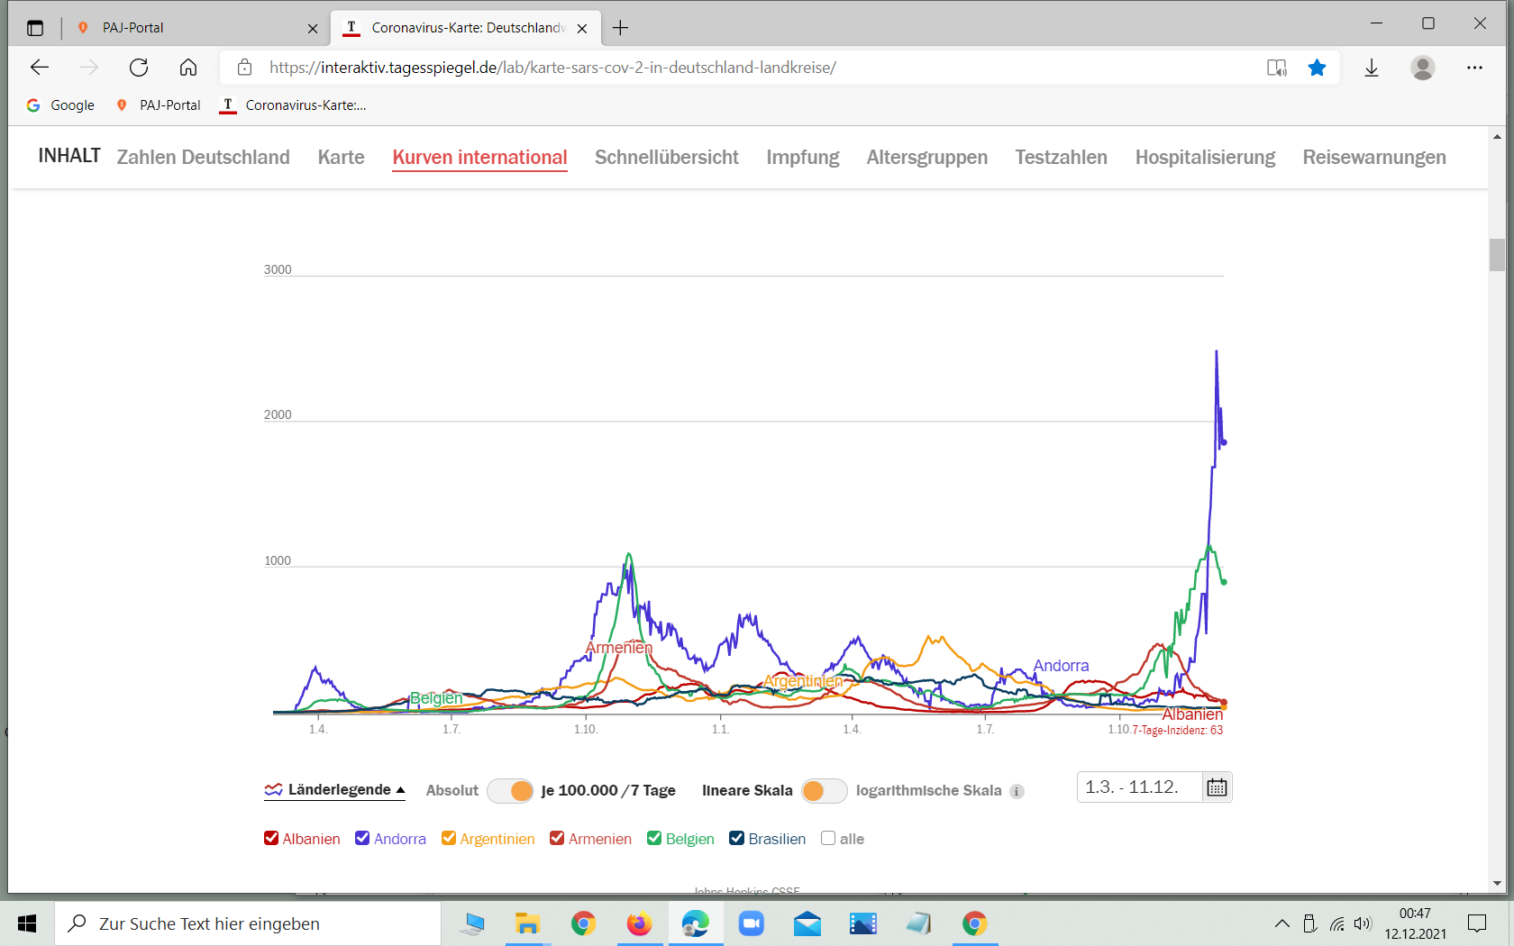1514x946 pixels.
Task: Show hidden system tray icons chevron
Action: 1281,923
